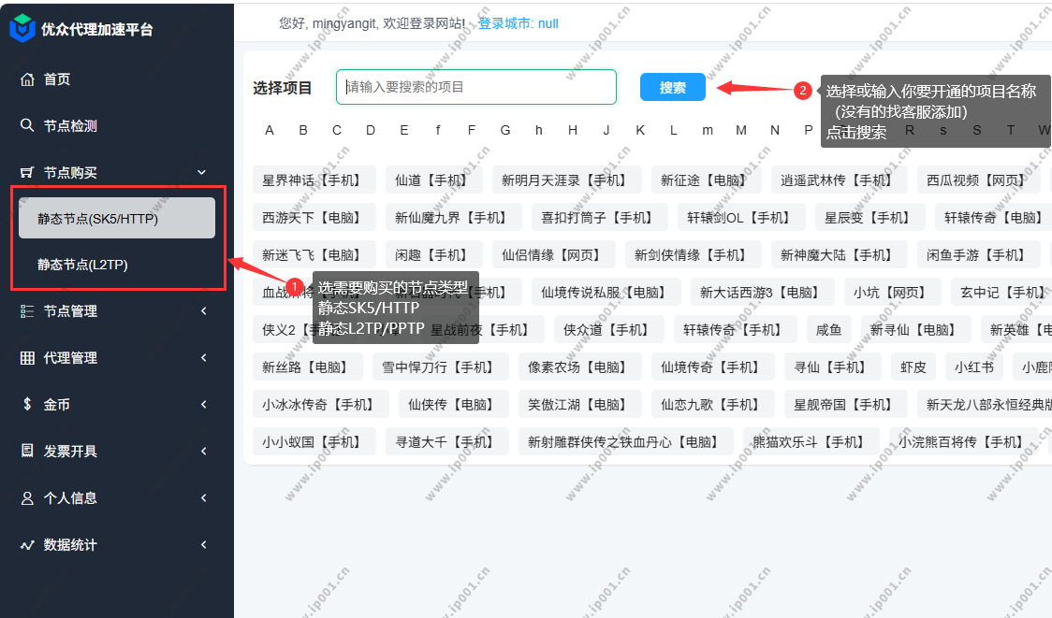Click the grid icon beside 代理管理

coord(27,358)
